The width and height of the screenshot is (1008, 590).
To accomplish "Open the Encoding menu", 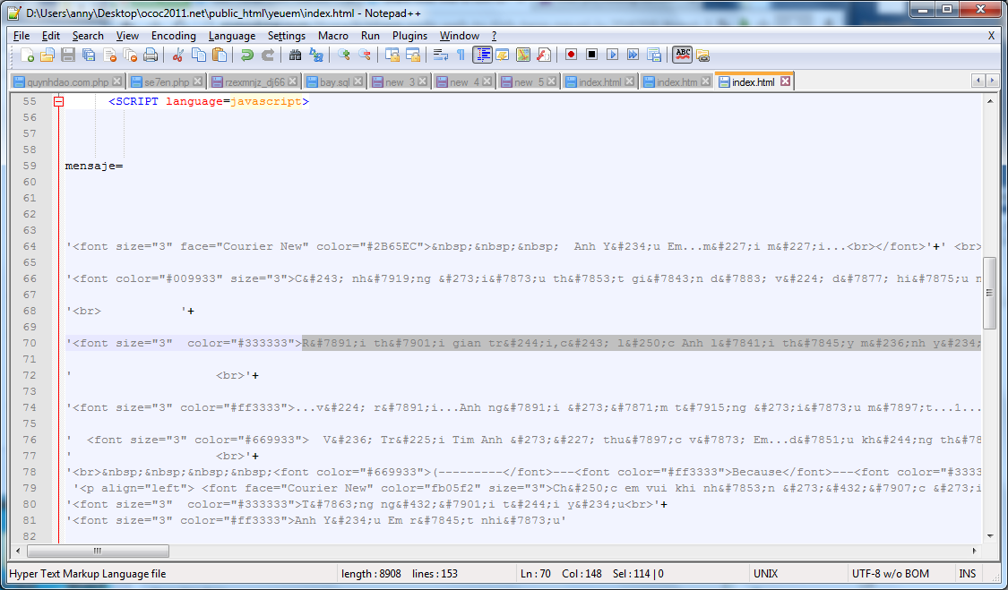I will (x=173, y=36).
